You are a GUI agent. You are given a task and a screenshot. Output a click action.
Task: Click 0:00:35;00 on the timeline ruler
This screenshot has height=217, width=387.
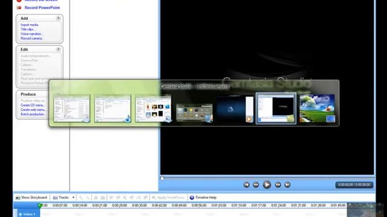140,205
